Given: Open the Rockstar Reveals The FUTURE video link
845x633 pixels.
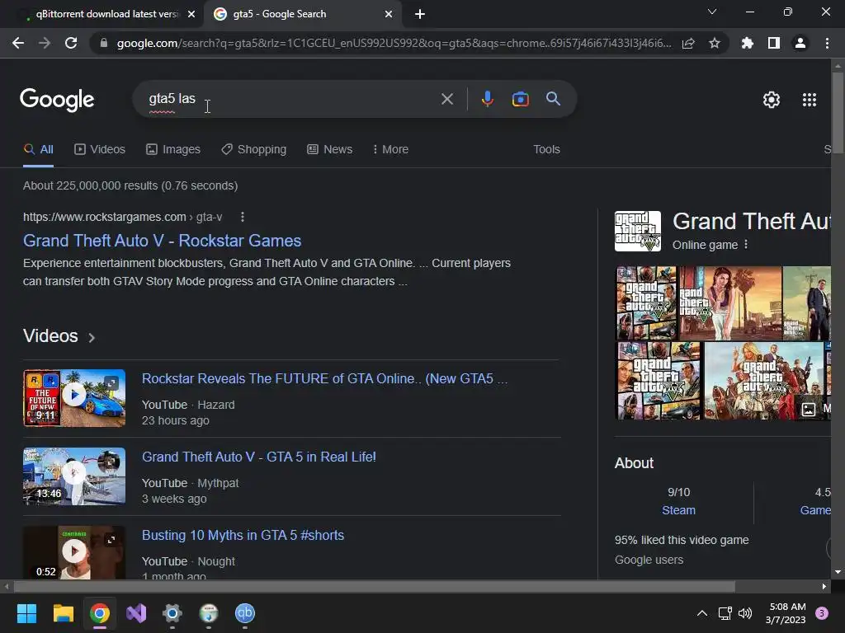Looking at the screenshot, I should pos(324,378).
